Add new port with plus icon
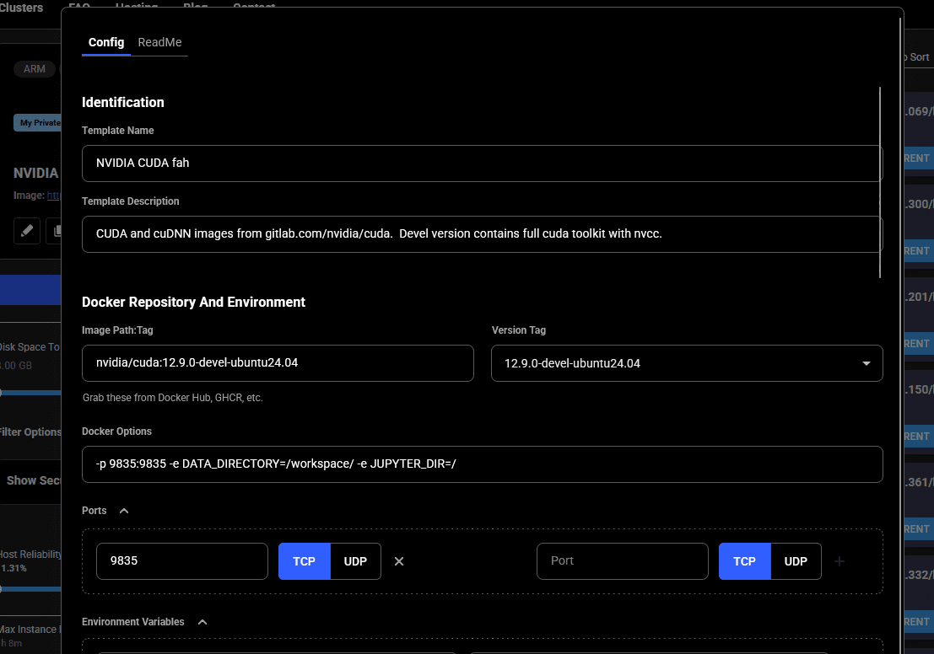Screen dimensions: 934x654 840,561
